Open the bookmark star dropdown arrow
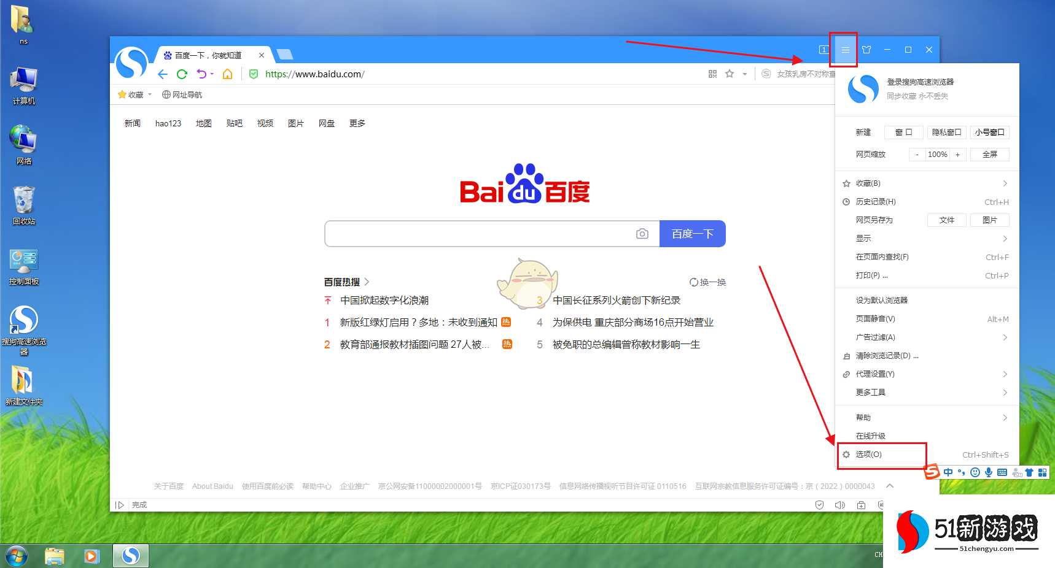The height and width of the screenshot is (568, 1055). click(744, 74)
